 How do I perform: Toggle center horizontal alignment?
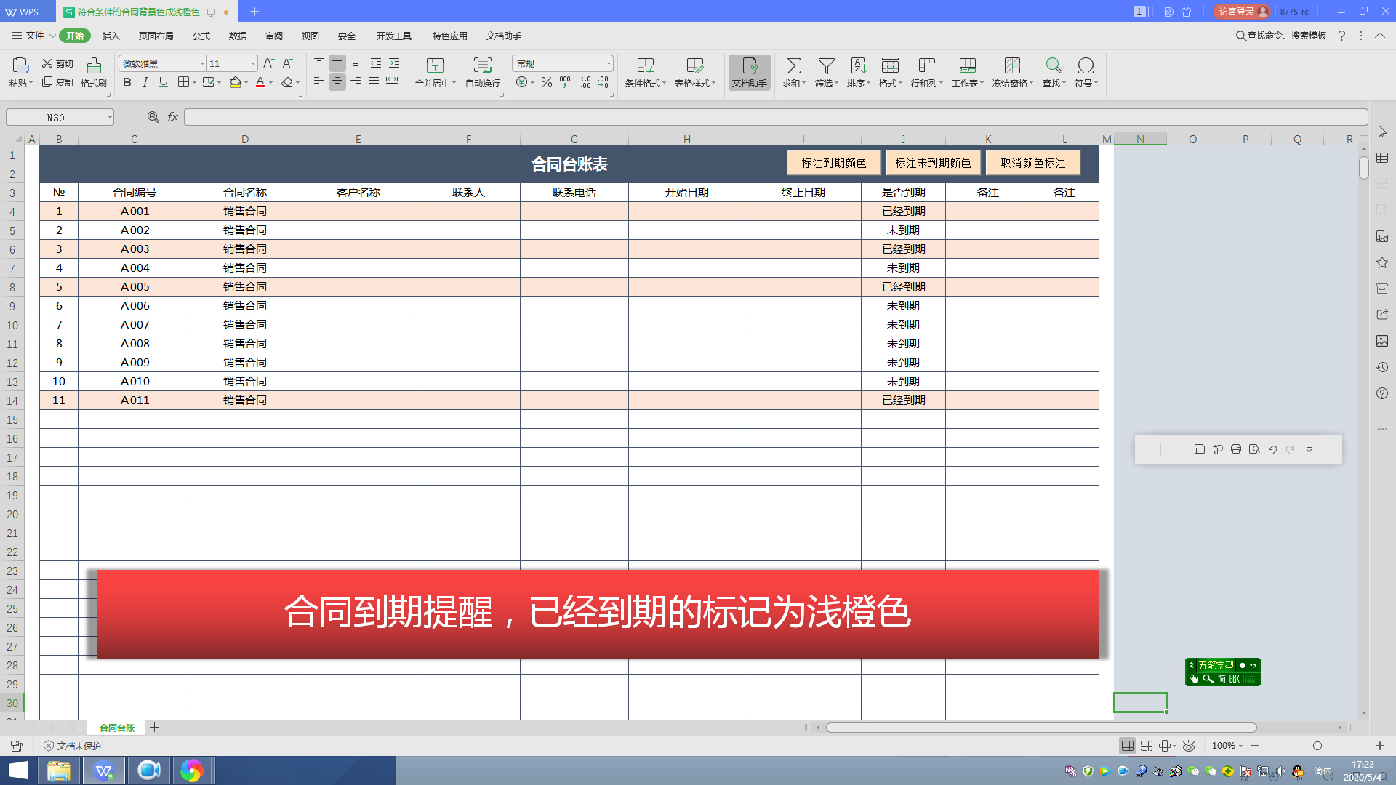337,83
